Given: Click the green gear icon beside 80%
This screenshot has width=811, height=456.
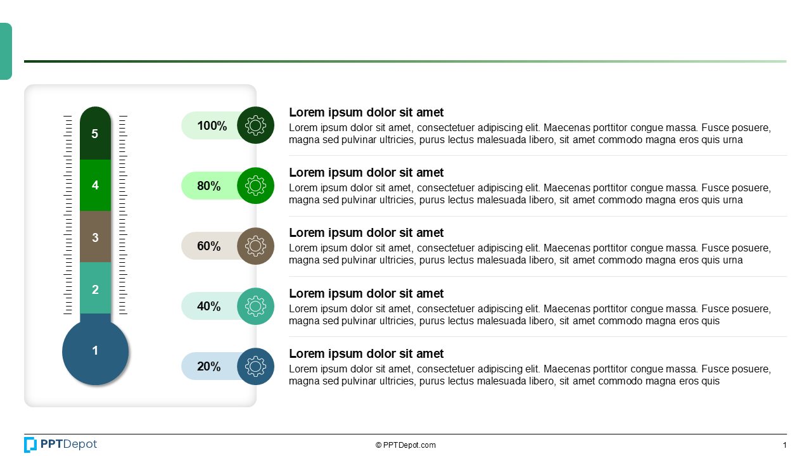Looking at the screenshot, I should point(255,186).
